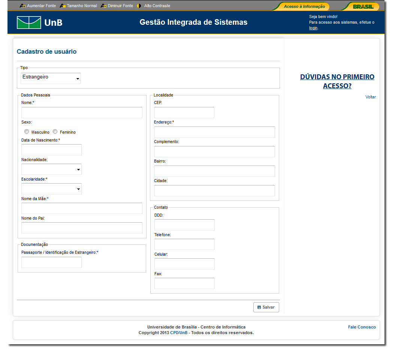The image size is (395, 351).
Task: Focus the CEP input field
Action: 184,113
